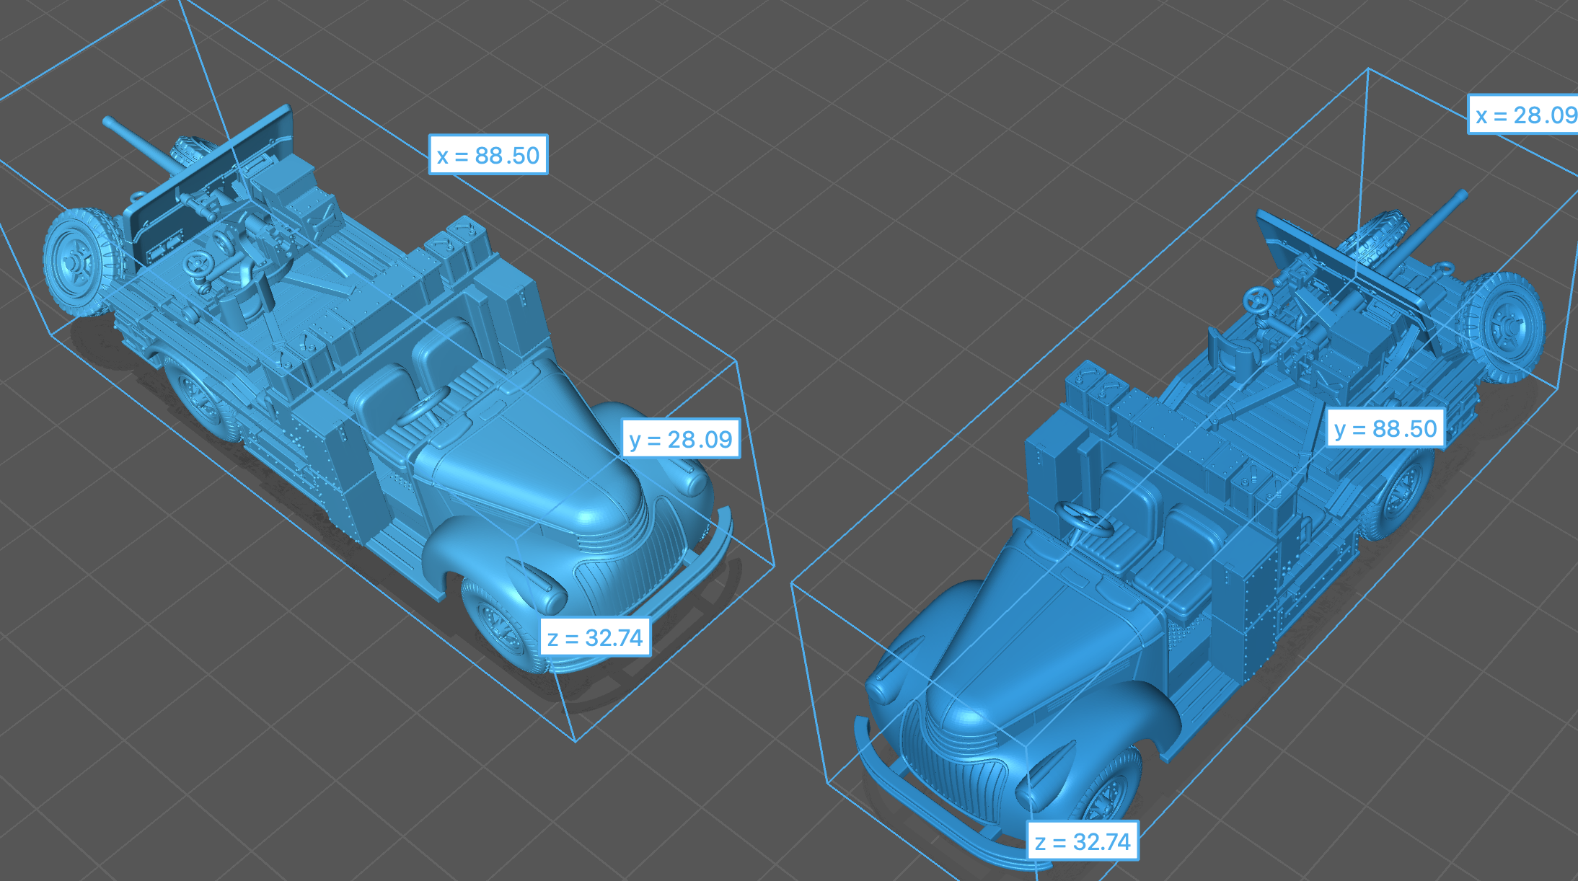Click the y = 88.50 dimension label
Screen dimensions: 1578x881
(1385, 429)
